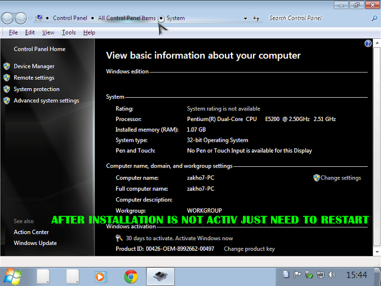Click the scrollbar up arrow
Viewport: 381px width, 286px height.
(377, 43)
